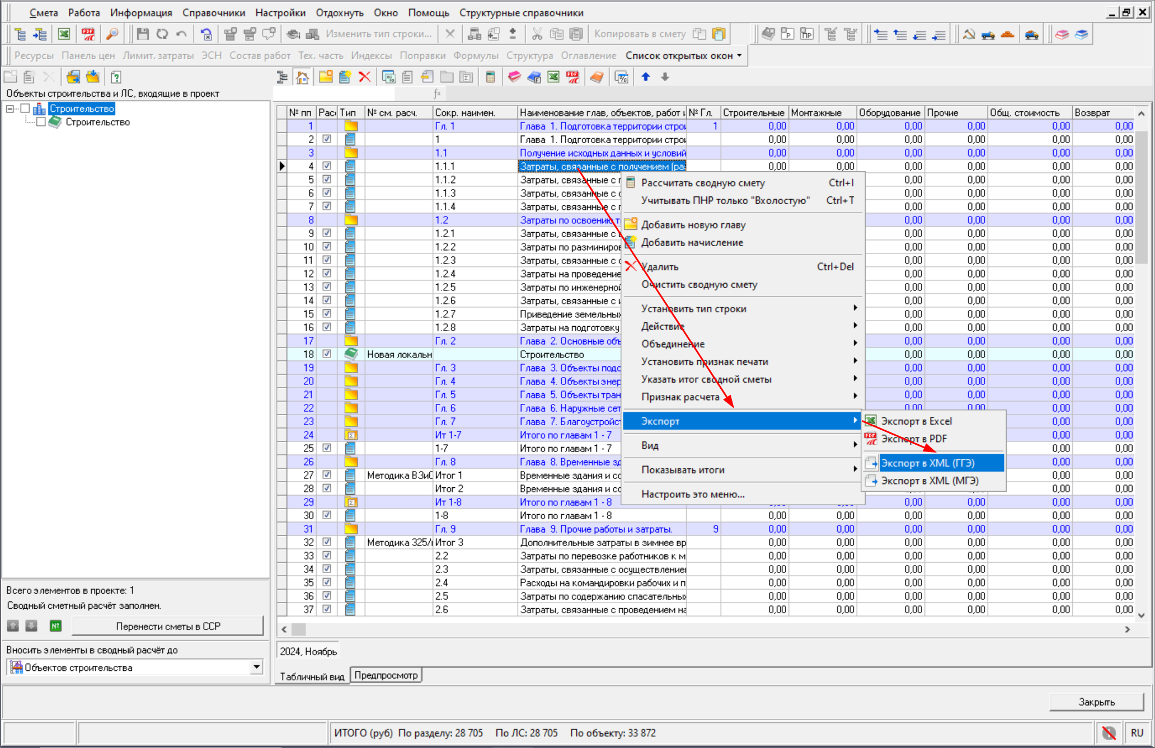Select Экспорт в XML (ГГЭ) option
The image size is (1155, 748).
pos(934,463)
